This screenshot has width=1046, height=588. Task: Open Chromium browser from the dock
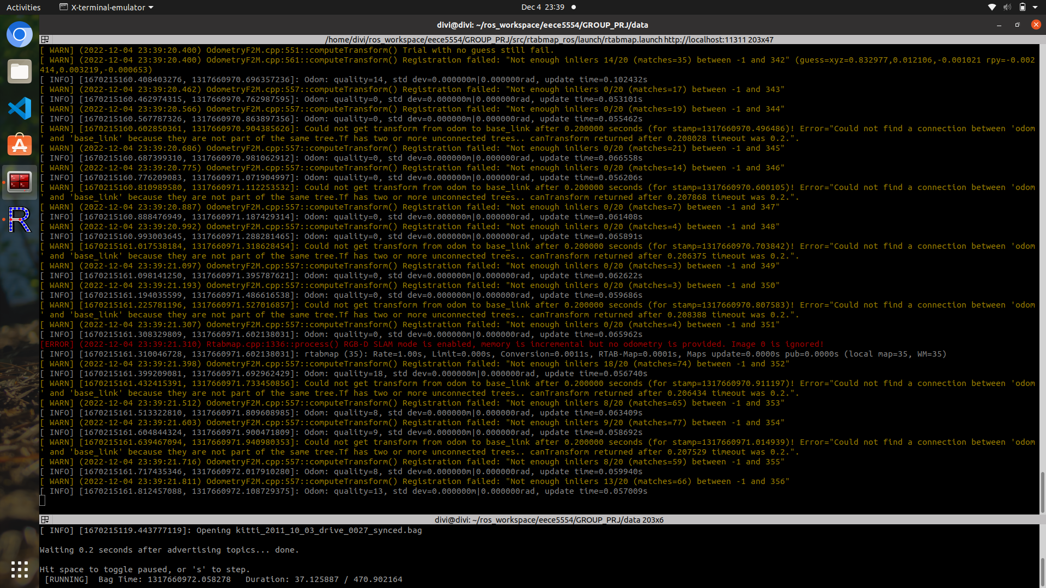tap(20, 35)
